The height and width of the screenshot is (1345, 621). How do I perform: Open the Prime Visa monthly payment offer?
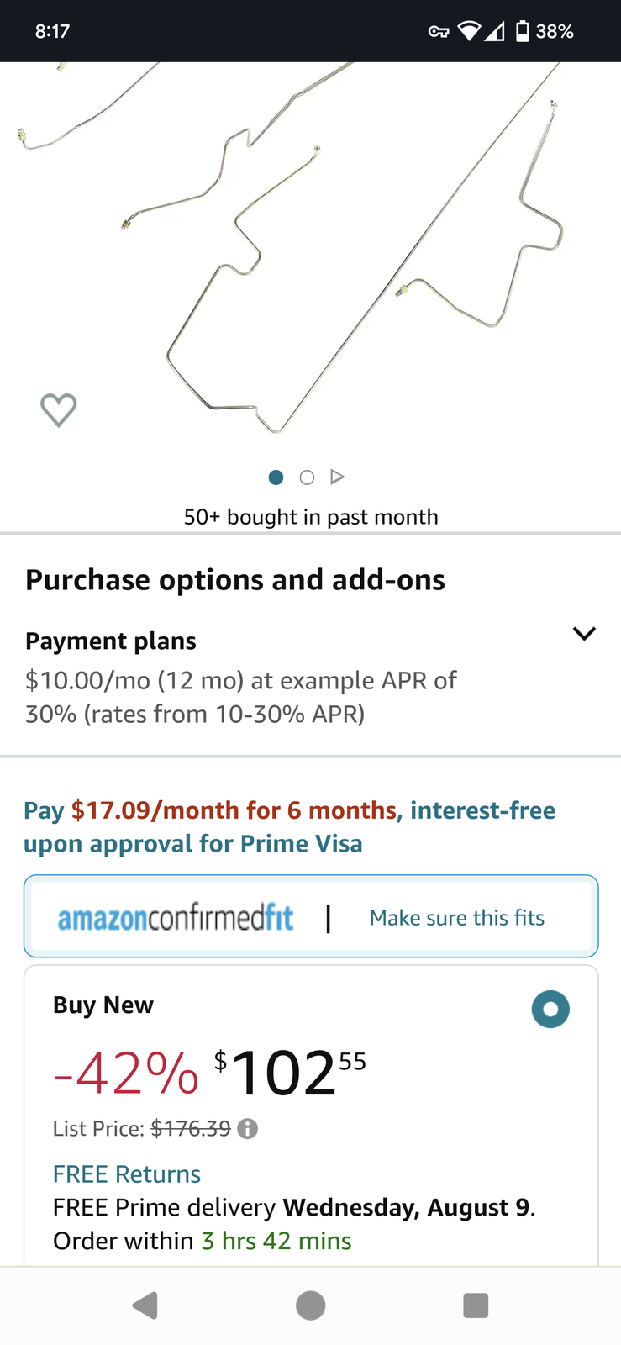click(289, 826)
